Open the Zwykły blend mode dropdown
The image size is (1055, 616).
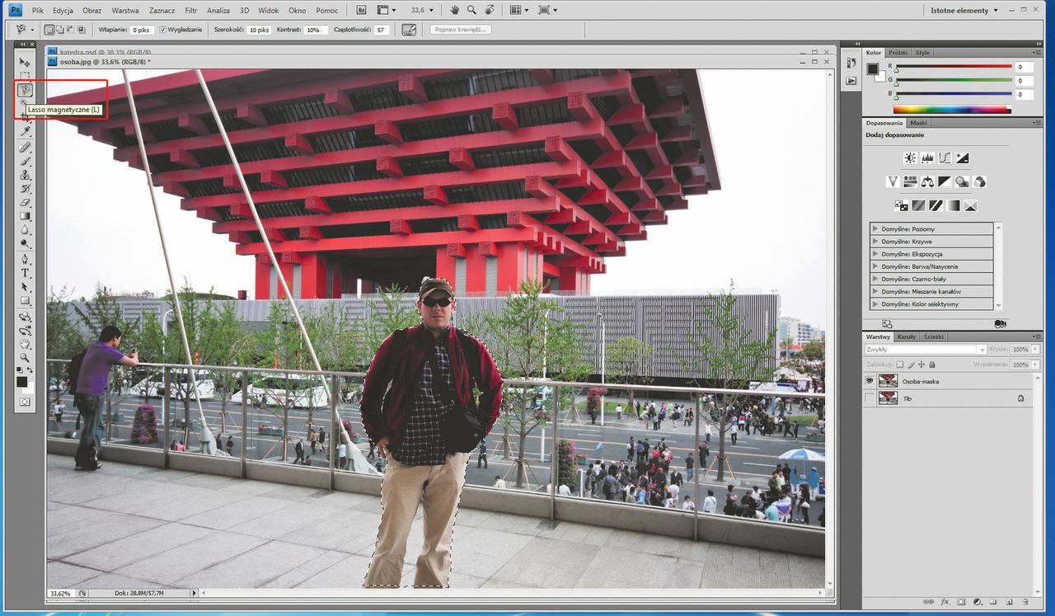[926, 350]
